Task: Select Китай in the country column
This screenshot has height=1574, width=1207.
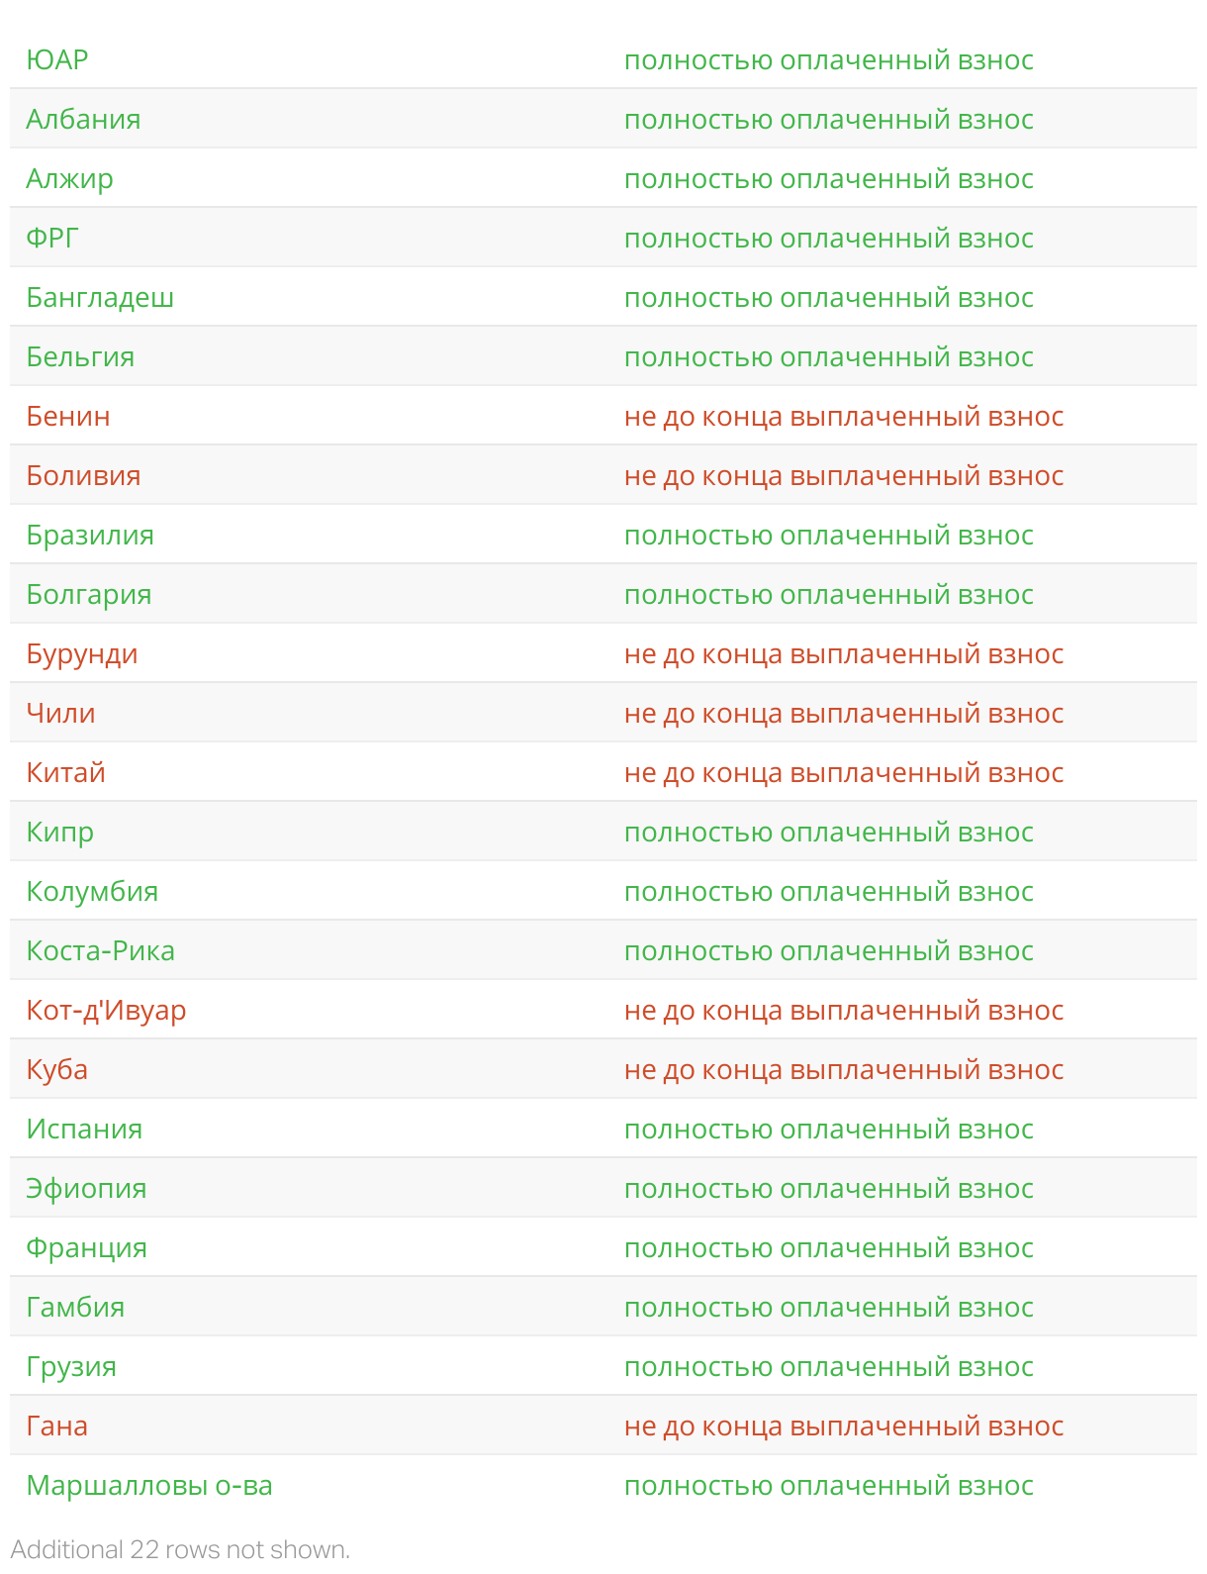Action: pyautogui.click(x=65, y=773)
